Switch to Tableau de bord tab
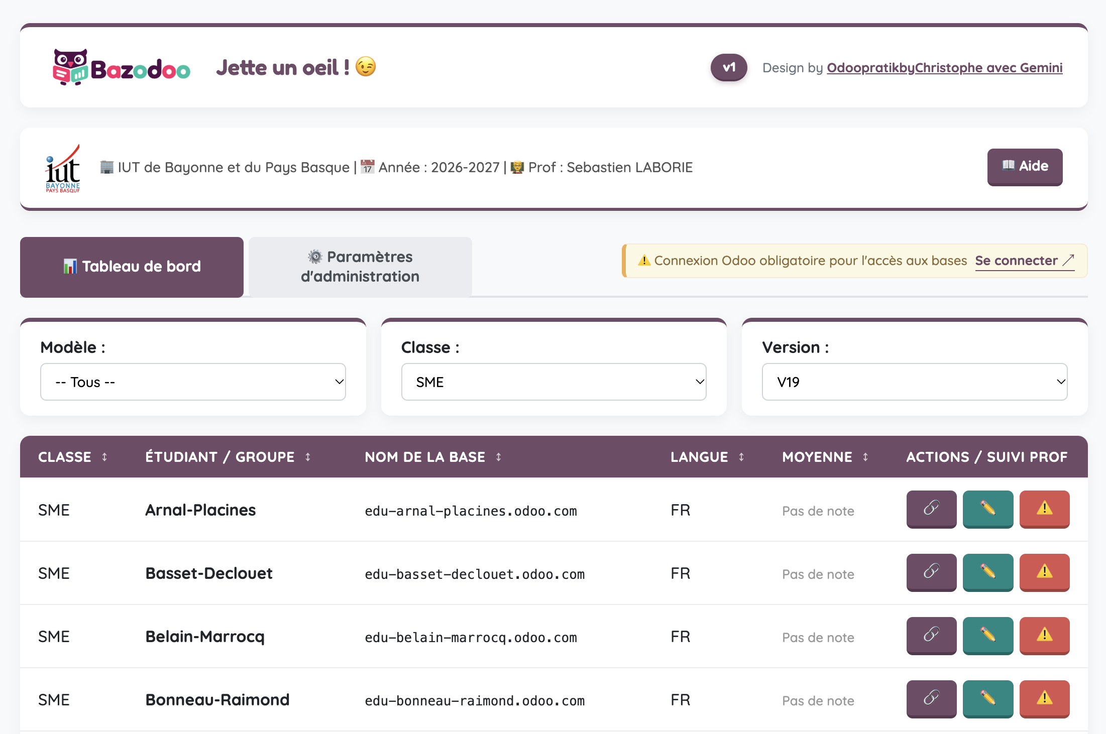The height and width of the screenshot is (734, 1106). (x=132, y=267)
